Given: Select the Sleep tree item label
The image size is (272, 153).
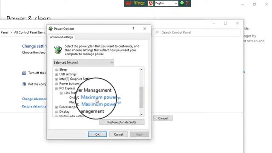Looking at the screenshot, I should [x=63, y=70].
